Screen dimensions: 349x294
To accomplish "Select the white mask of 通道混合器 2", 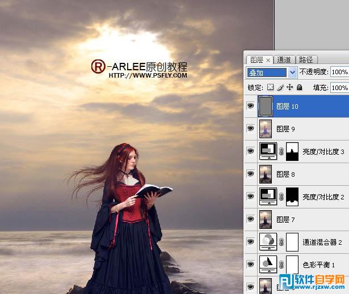I will [292, 242].
